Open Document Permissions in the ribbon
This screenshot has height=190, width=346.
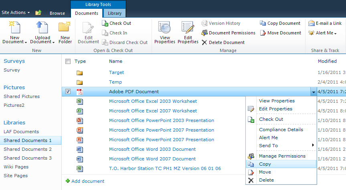point(228,33)
